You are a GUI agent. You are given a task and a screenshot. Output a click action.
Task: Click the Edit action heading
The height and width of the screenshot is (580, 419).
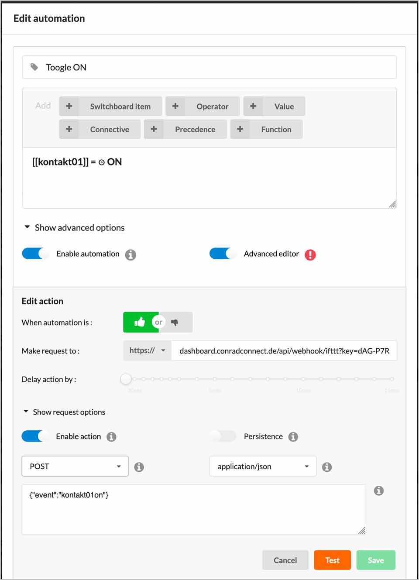pyautogui.click(x=42, y=301)
